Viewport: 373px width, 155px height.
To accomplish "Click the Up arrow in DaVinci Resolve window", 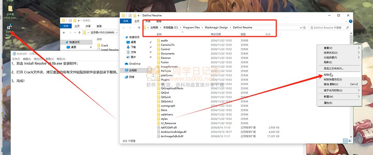I will coord(139,28).
